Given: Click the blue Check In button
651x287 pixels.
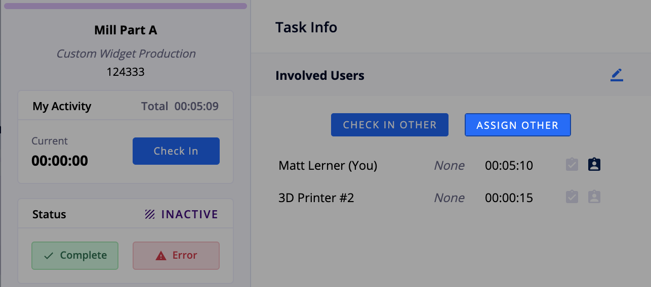Looking at the screenshot, I should 176,151.
